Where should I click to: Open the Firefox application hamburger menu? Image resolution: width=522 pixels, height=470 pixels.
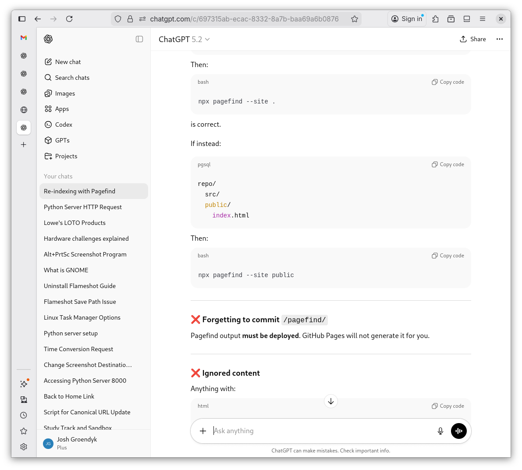coord(483,19)
